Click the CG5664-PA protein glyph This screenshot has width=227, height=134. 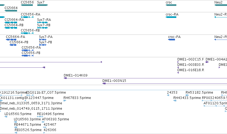(11, 40)
